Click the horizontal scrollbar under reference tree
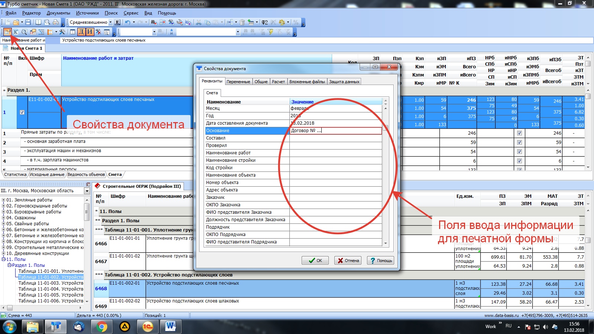 click(42, 308)
